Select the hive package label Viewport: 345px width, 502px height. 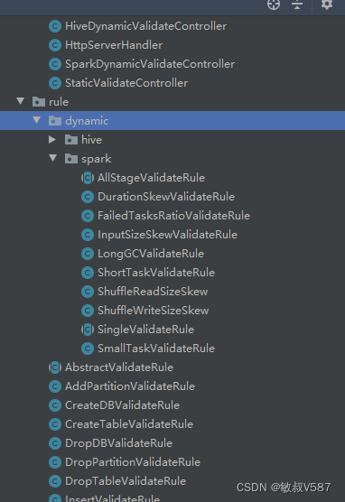click(x=91, y=140)
